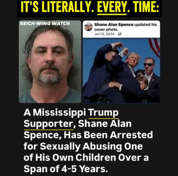Click the underlined word Supporter in headline
This screenshot has height=176, width=178.
[x=49, y=124]
